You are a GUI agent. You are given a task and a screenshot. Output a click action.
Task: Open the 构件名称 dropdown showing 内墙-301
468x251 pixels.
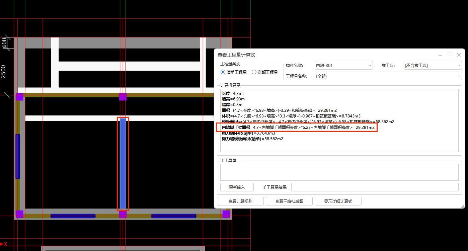tap(343, 65)
